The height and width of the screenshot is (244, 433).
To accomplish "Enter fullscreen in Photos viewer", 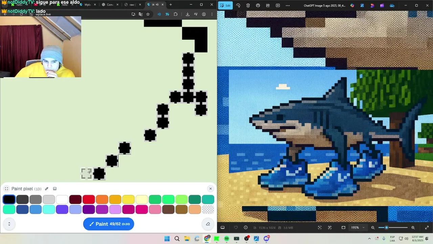I will [427, 228].
